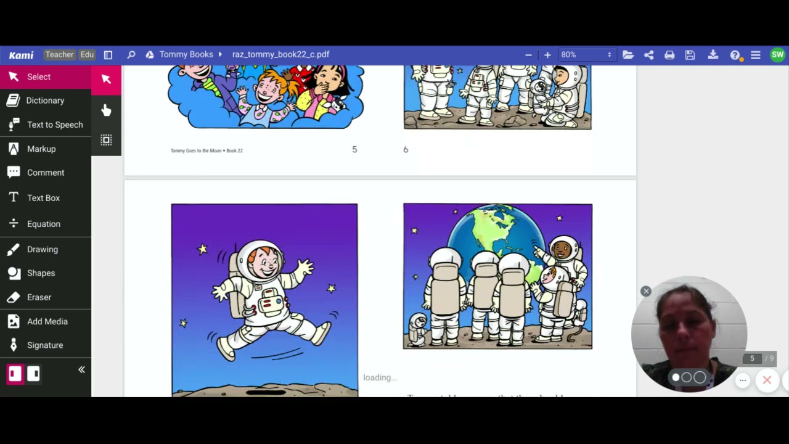Switch to the hand pan tool

pos(106,110)
